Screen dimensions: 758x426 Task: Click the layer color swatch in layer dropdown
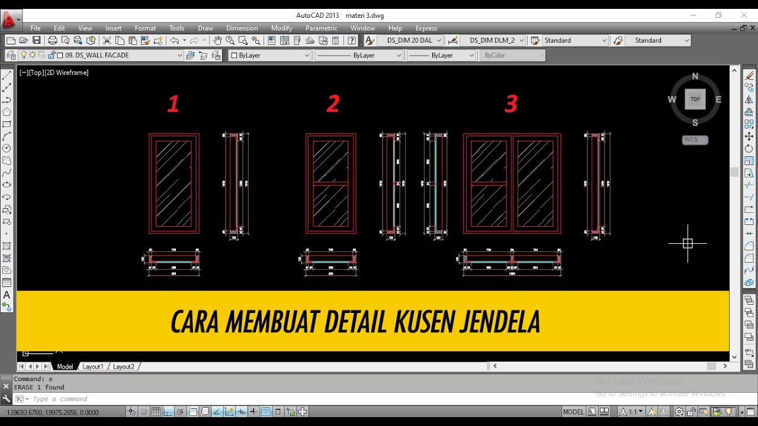click(x=60, y=55)
